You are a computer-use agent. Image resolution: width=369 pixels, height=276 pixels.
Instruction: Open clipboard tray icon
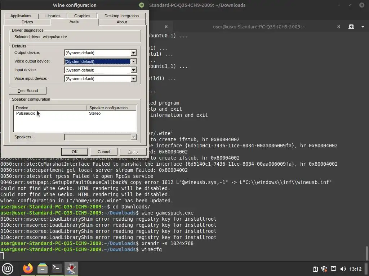pos(315,269)
